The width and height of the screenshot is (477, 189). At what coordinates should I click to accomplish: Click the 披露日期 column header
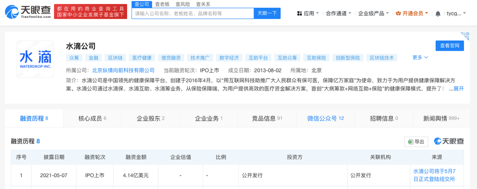(x=54, y=157)
